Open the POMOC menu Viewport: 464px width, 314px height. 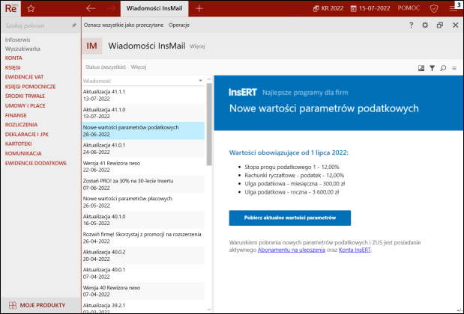tap(409, 8)
